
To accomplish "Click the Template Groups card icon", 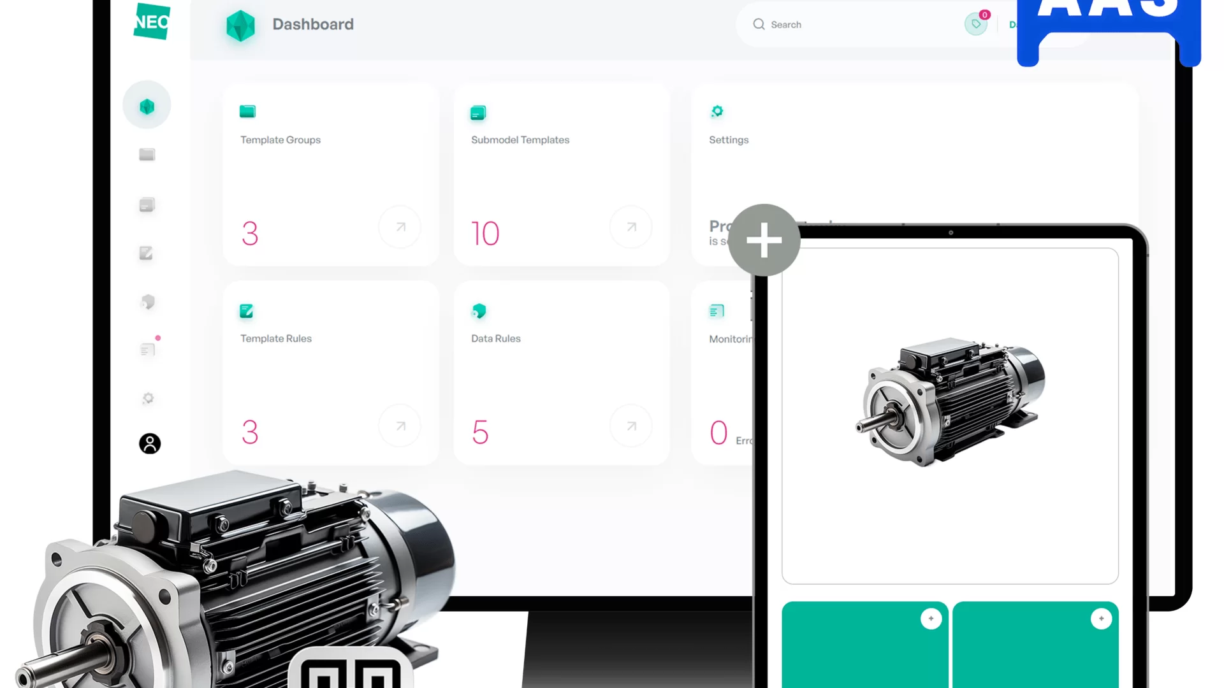I will point(247,111).
